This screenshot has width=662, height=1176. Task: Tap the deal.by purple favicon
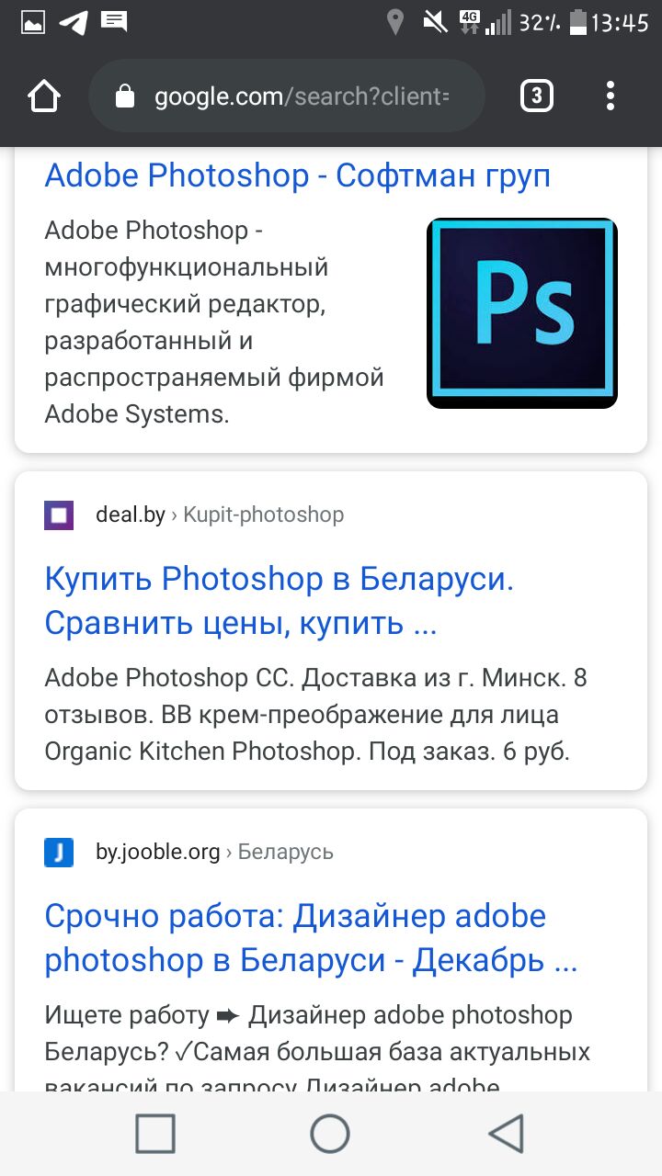click(59, 514)
